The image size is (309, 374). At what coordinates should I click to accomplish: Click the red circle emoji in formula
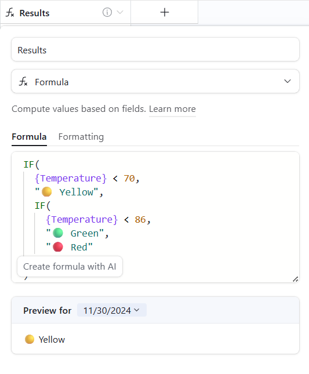pos(58,247)
